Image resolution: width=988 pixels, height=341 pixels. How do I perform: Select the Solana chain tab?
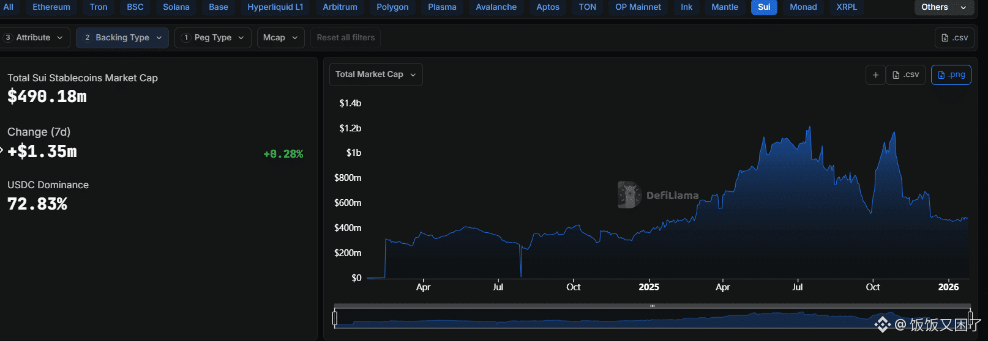176,7
